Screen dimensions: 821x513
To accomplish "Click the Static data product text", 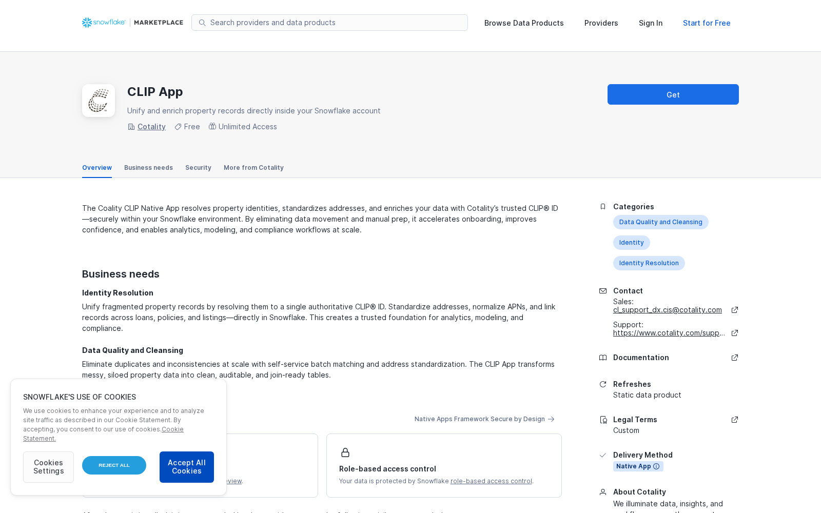I will [x=647, y=395].
